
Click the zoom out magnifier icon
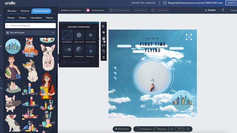[x=171, y=129]
